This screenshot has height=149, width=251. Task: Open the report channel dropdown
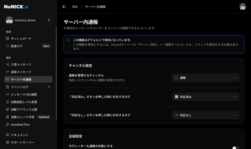205,78
